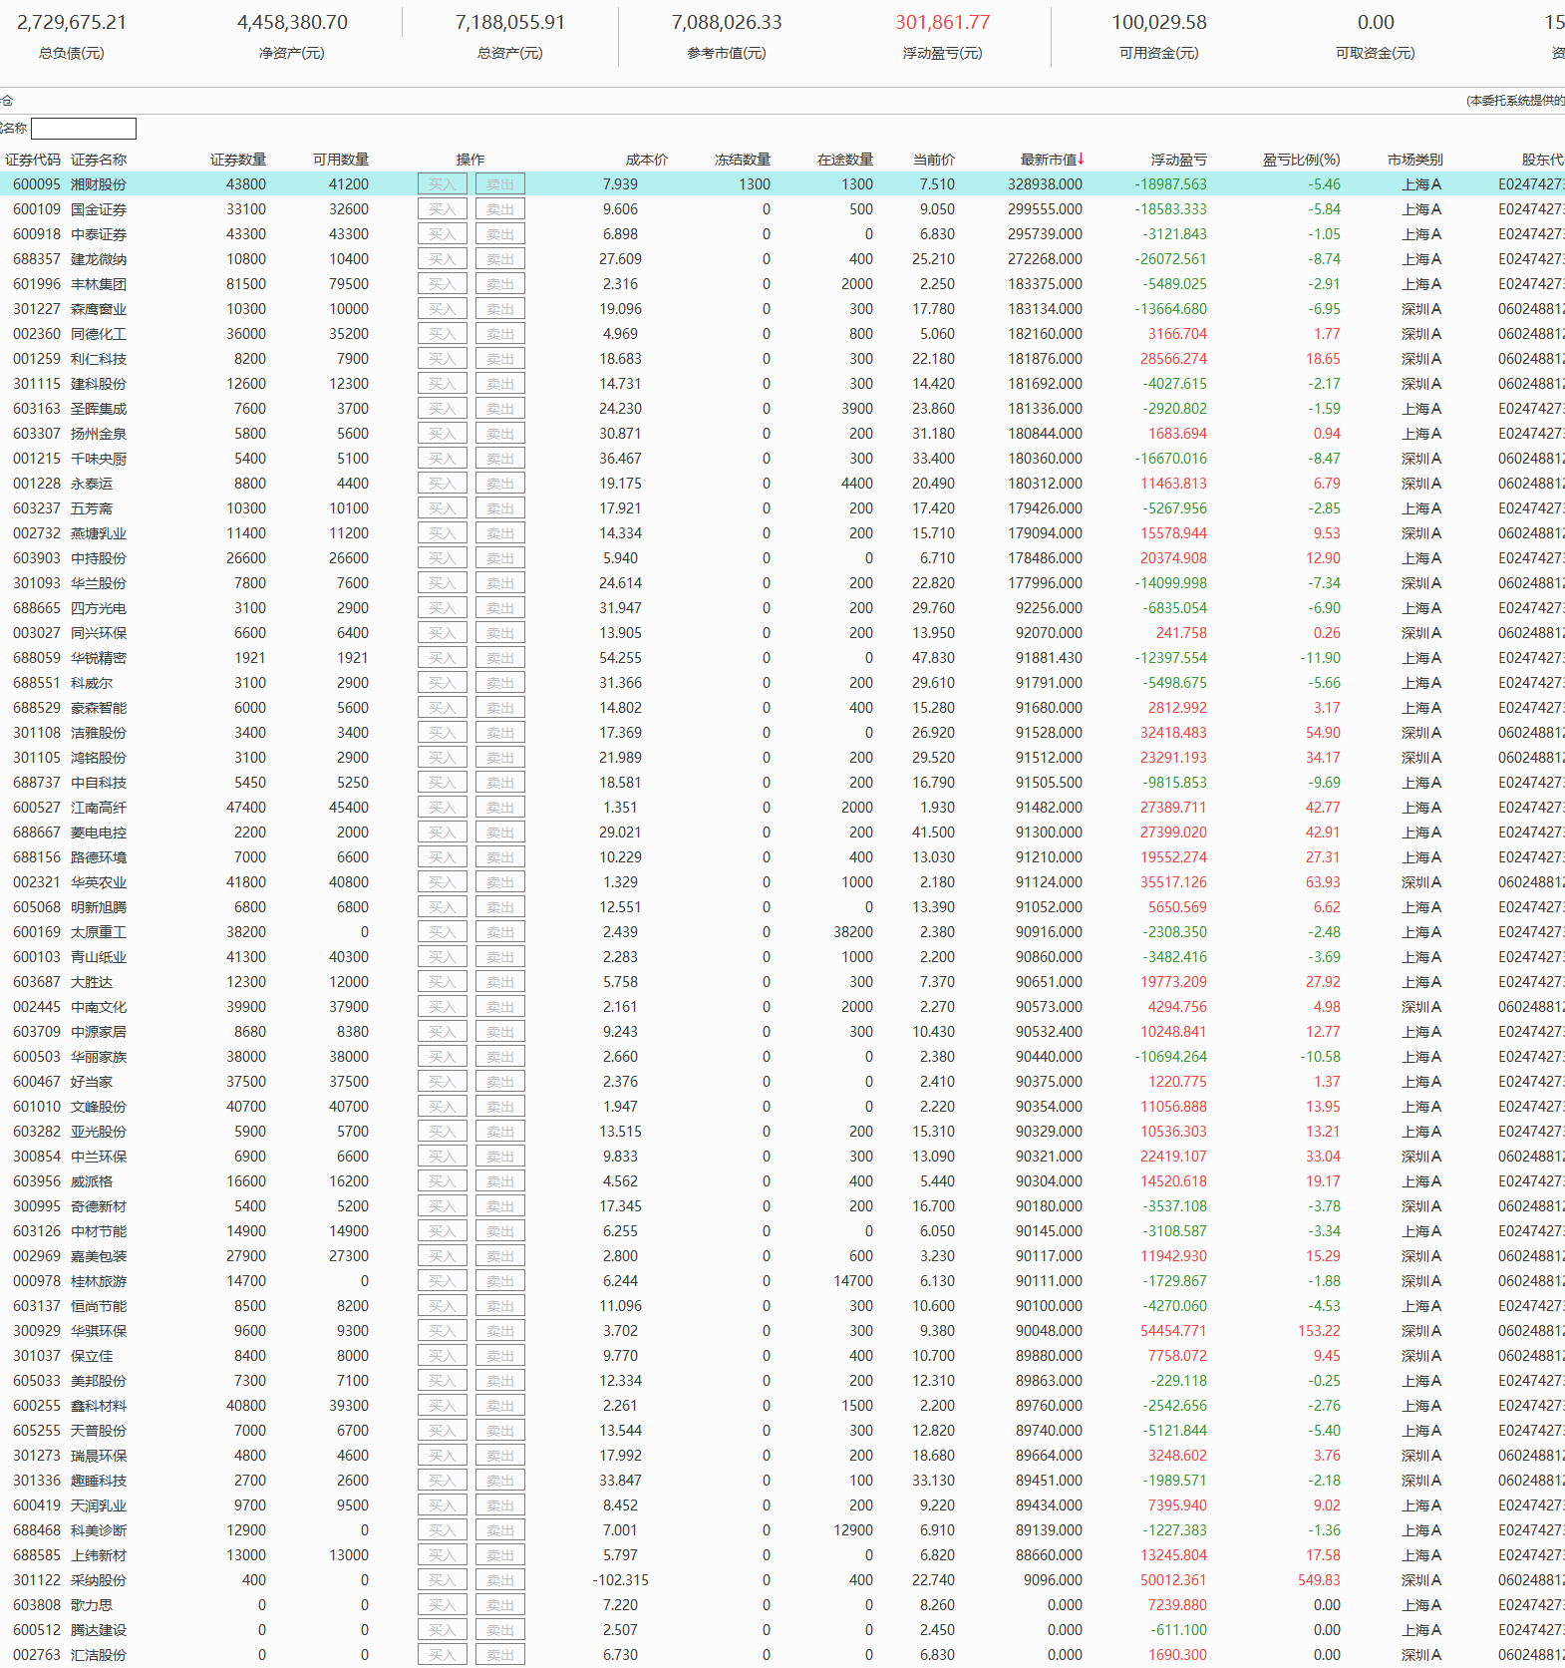The width and height of the screenshot is (1565, 1668).
Task: Click the stock name 青山纸业
Action: point(99,957)
